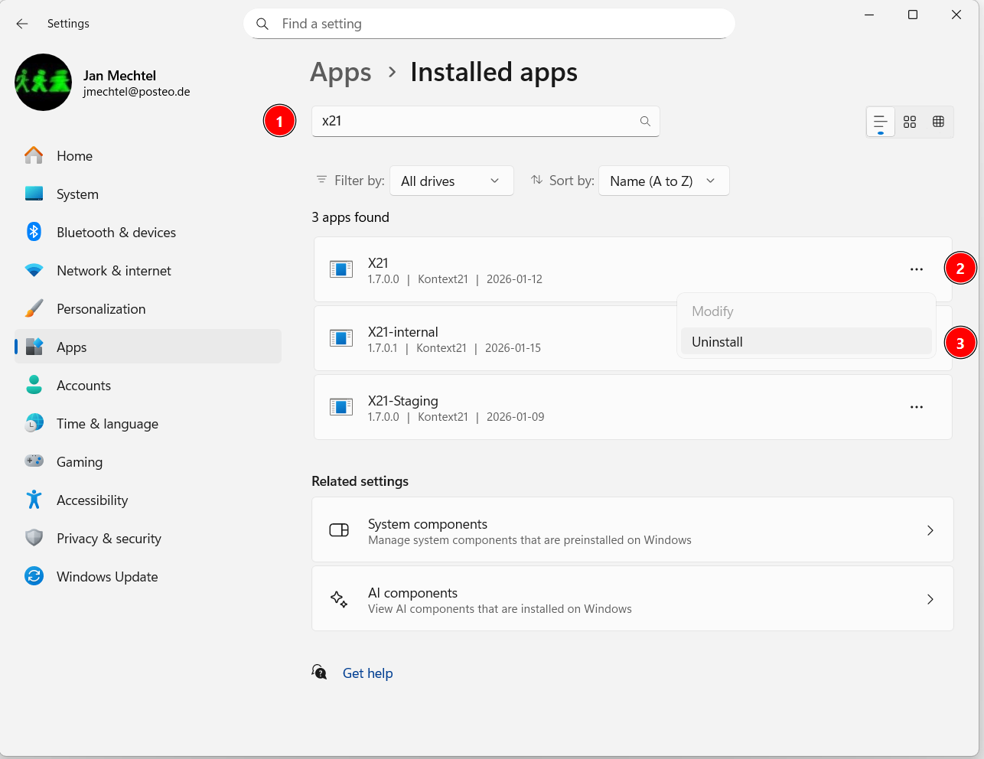The height and width of the screenshot is (759, 984).
Task: Open Windows Update settings
Action: tap(107, 577)
